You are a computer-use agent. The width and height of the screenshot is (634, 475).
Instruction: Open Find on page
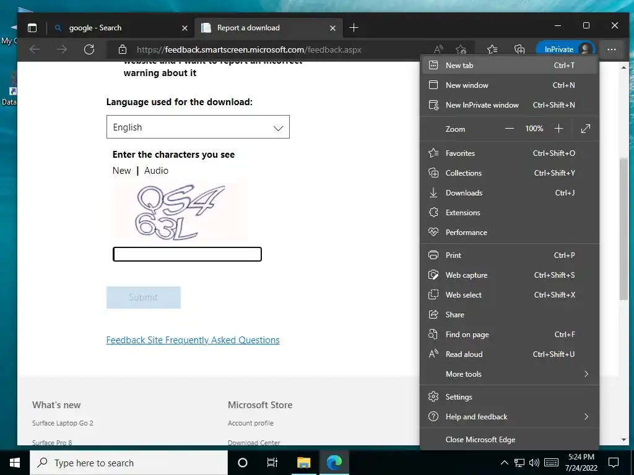click(x=510, y=335)
